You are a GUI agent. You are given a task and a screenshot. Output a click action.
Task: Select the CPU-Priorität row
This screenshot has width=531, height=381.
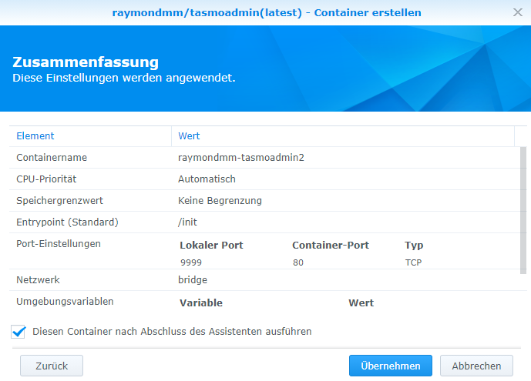tap(265, 179)
